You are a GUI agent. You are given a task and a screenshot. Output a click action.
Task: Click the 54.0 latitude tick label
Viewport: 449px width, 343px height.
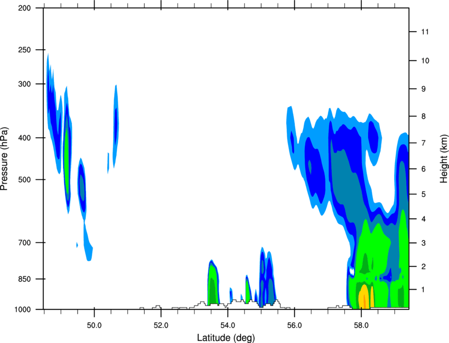(x=228, y=326)
